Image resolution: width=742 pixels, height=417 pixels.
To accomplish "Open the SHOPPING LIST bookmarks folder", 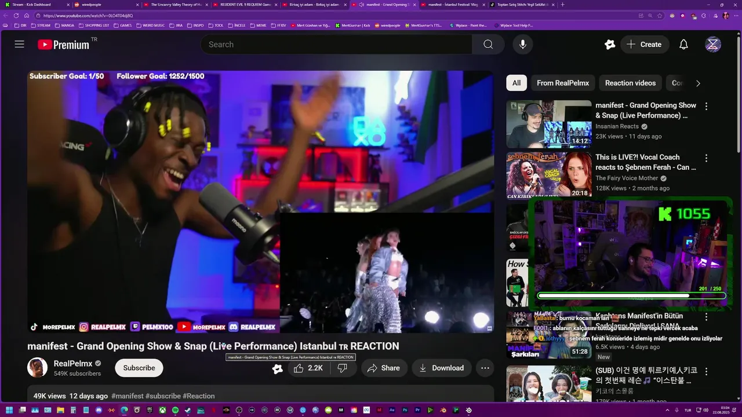I will (x=93, y=25).
